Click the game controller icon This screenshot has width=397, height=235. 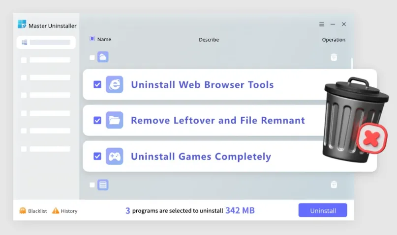(115, 156)
